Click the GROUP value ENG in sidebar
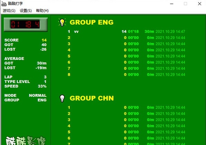The image size is (206, 145). click(42, 100)
